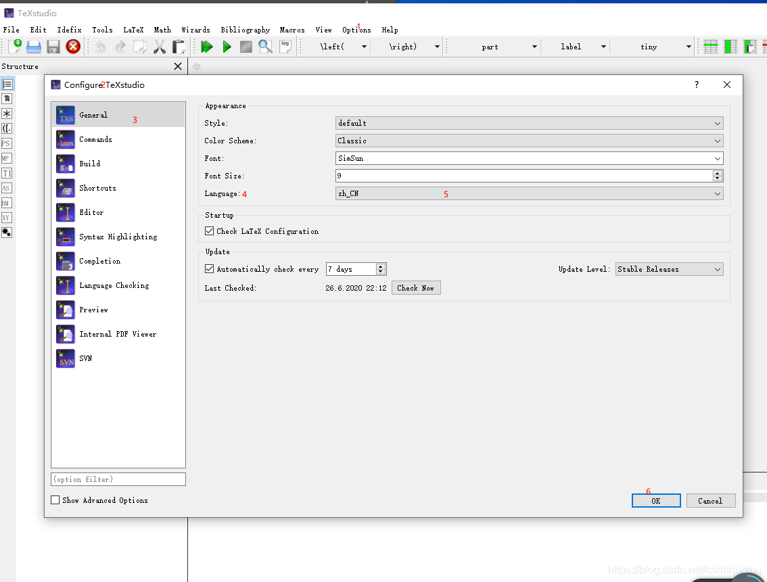Click the View magnifier toolbar icon
Viewport: 767px width, 582px height.
(x=266, y=47)
